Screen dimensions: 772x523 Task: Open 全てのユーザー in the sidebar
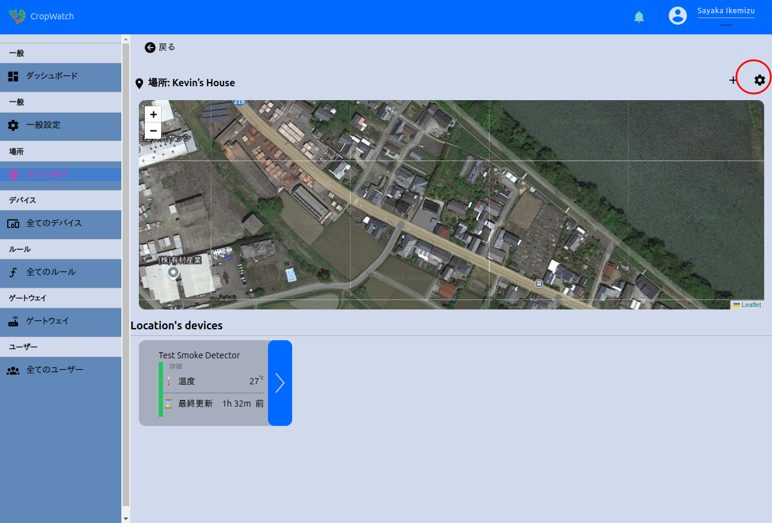pyautogui.click(x=54, y=370)
